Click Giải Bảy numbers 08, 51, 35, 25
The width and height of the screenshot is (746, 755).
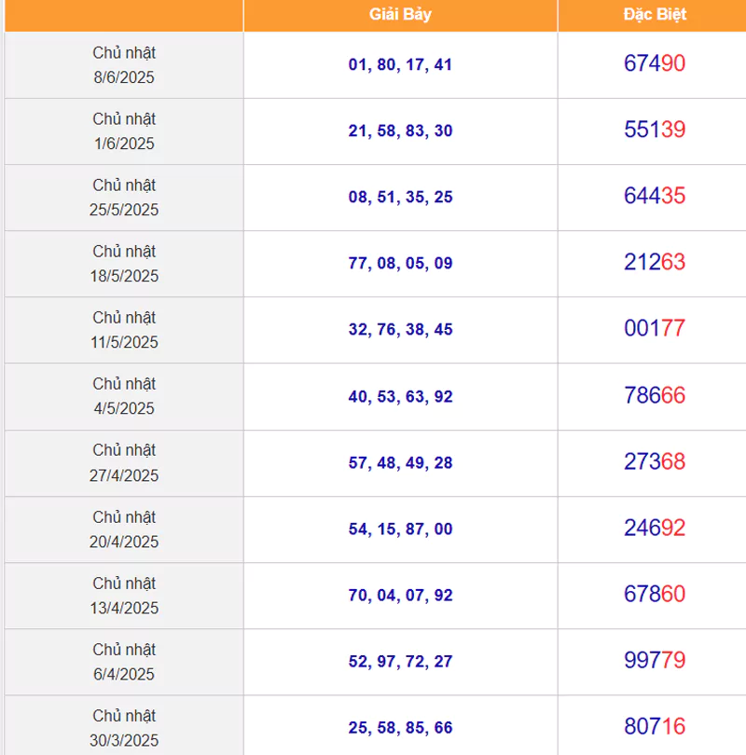click(400, 197)
